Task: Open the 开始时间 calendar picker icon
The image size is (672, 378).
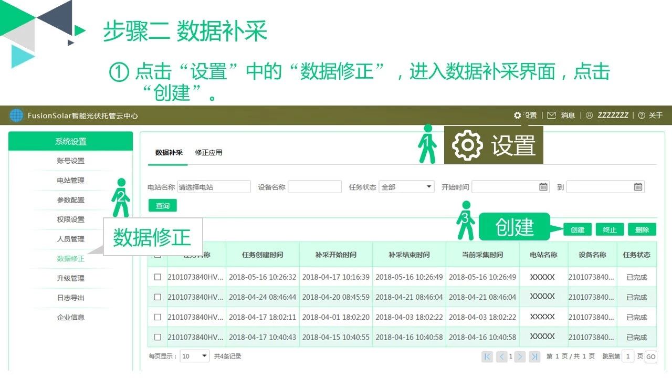Action: 542,186
